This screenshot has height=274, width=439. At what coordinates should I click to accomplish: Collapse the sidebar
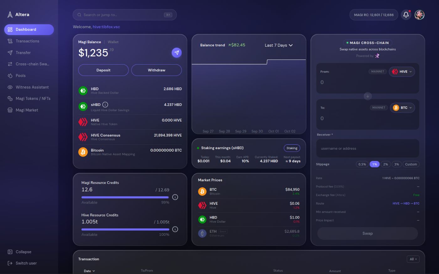19,252
